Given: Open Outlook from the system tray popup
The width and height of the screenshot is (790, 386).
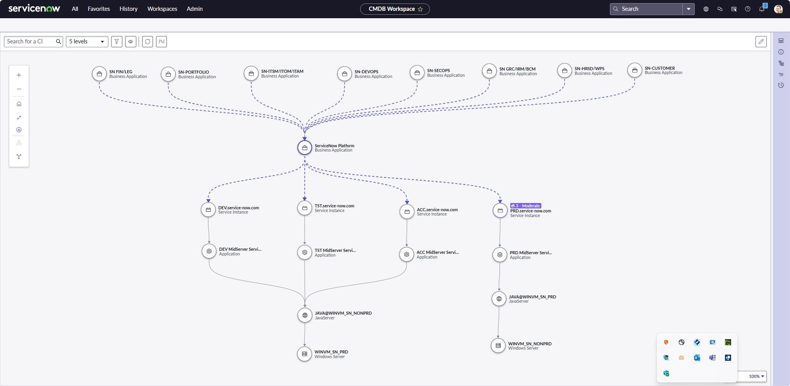Looking at the screenshot, I should (x=697, y=358).
